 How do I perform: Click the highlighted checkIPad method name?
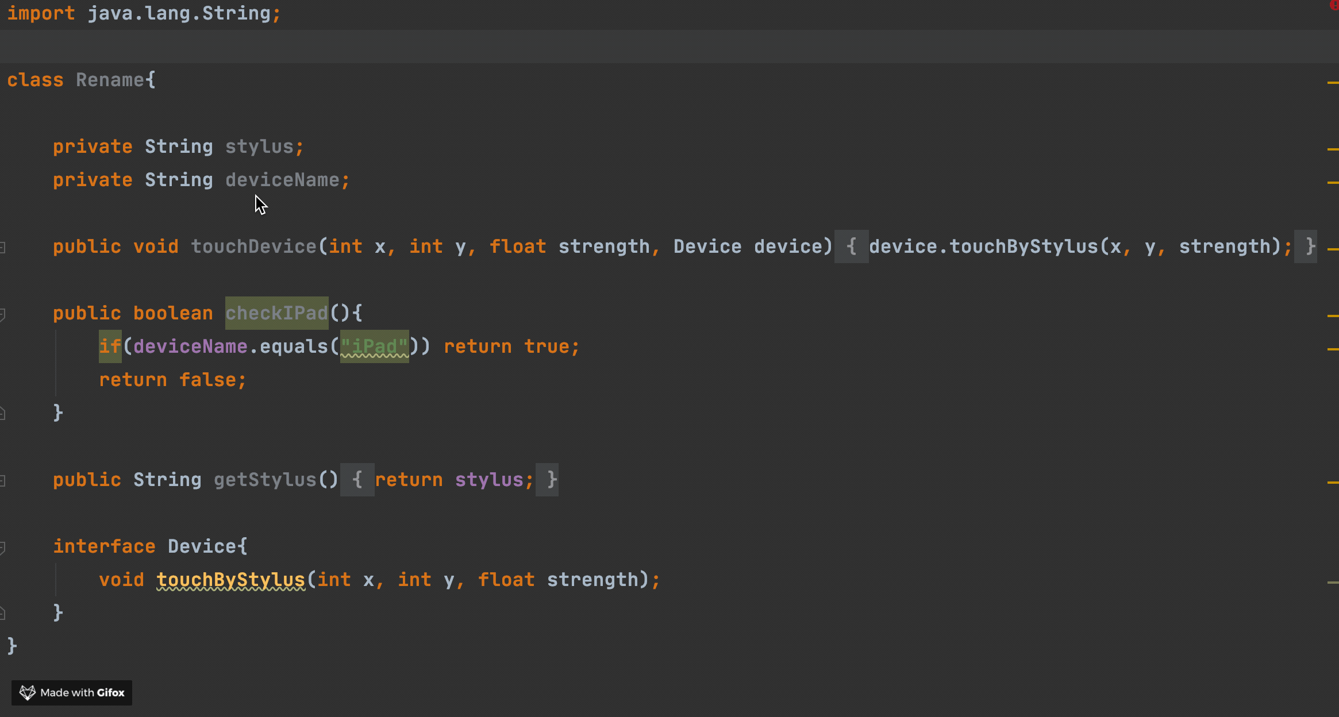tap(276, 313)
